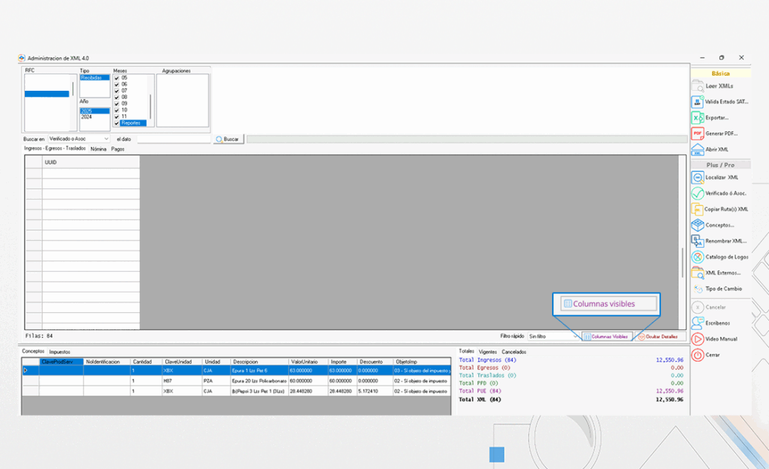Open the Buscar en dropdown
Screen dimensions: 769x469
tap(79, 138)
